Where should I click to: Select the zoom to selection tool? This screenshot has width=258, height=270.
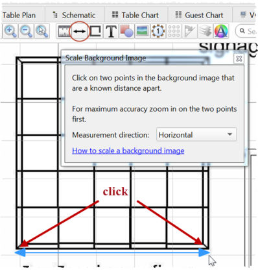(42, 31)
